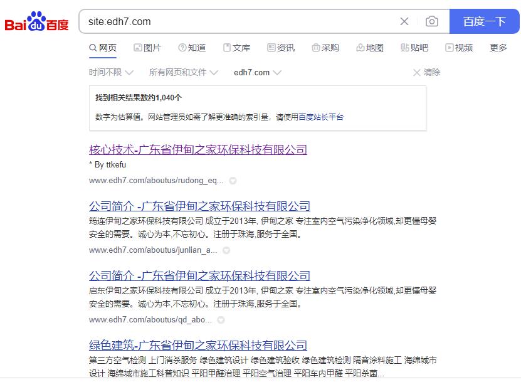
Task: Open the 百度站长平台 link
Action: tap(321, 117)
